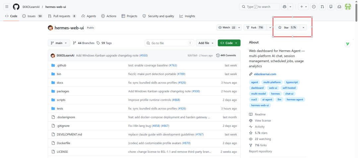Open Copilot chat icon in header
Viewport: 358px width, 158px height.
pos(284,7)
